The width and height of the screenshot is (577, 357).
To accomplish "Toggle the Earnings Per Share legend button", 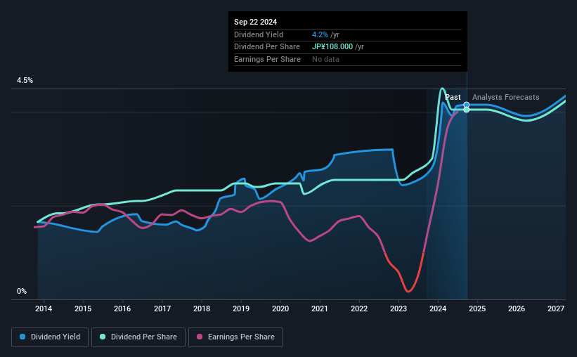I will 235,337.
